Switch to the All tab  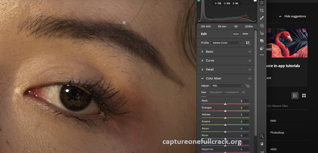243,92
